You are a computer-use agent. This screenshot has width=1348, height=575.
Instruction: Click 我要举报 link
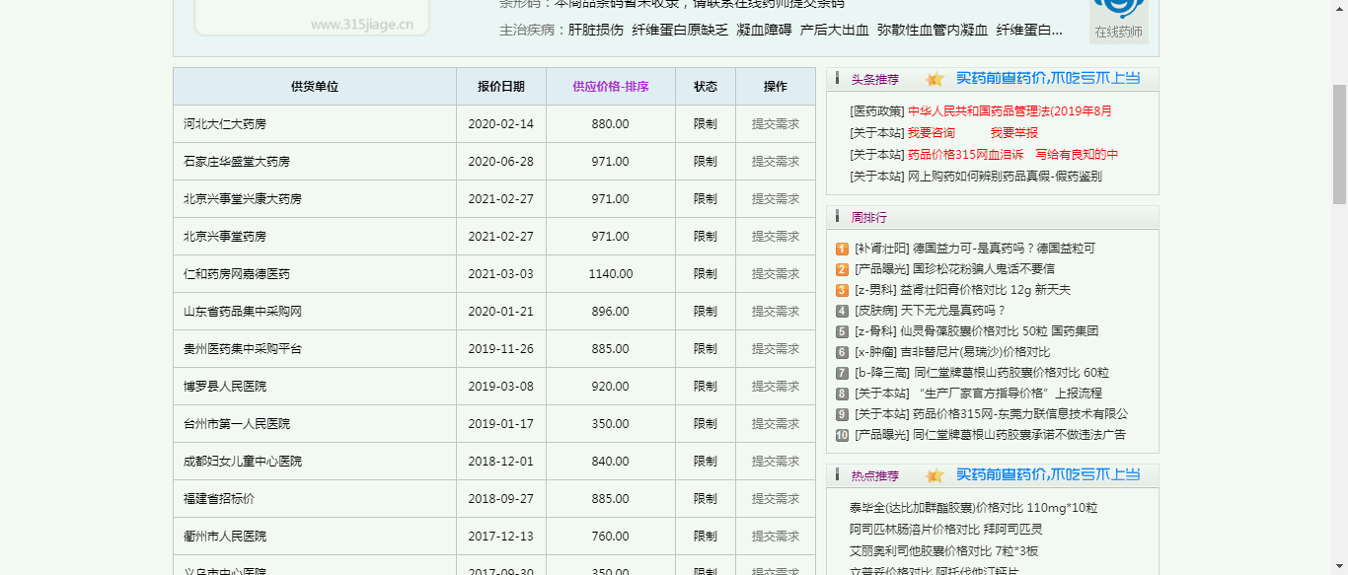tap(1014, 133)
